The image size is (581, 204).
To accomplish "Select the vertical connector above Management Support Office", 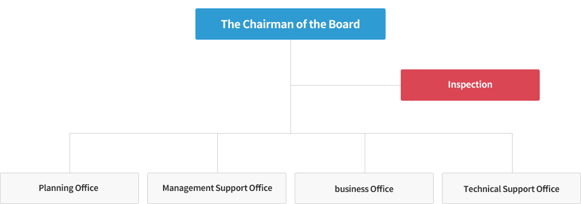I will pyautogui.click(x=217, y=153).
